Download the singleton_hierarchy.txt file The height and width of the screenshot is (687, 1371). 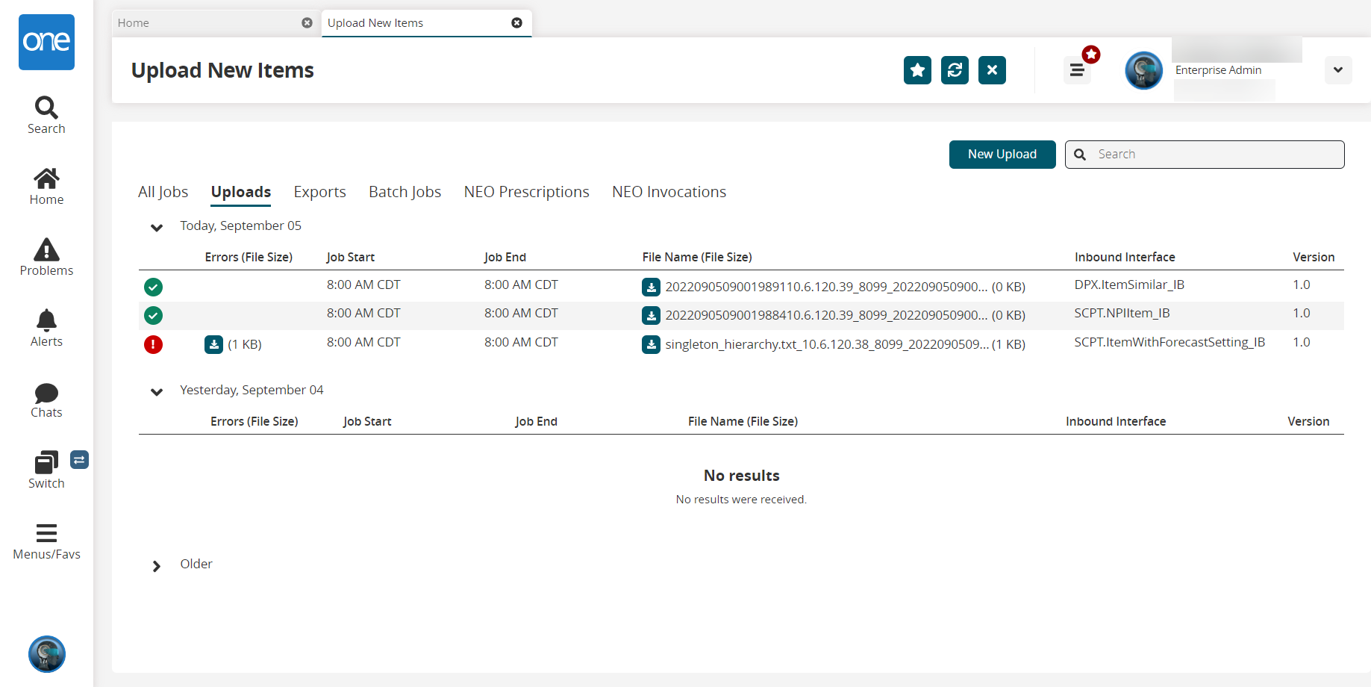pyautogui.click(x=651, y=344)
